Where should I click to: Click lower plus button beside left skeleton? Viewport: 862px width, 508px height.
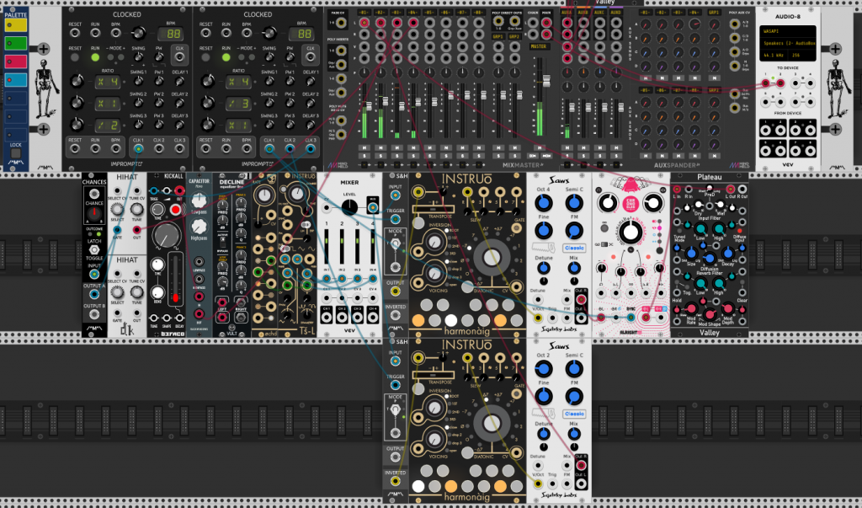point(43,130)
